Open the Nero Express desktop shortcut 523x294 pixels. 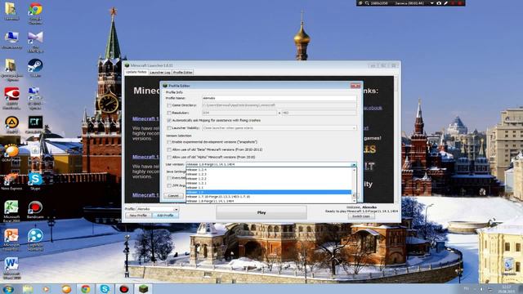click(11, 181)
